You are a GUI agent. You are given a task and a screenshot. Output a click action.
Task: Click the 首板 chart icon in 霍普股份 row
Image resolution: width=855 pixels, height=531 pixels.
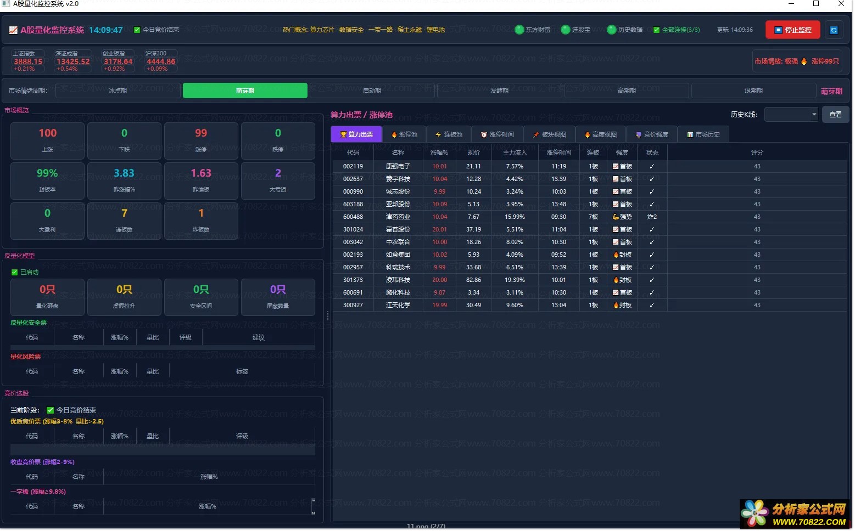point(616,229)
